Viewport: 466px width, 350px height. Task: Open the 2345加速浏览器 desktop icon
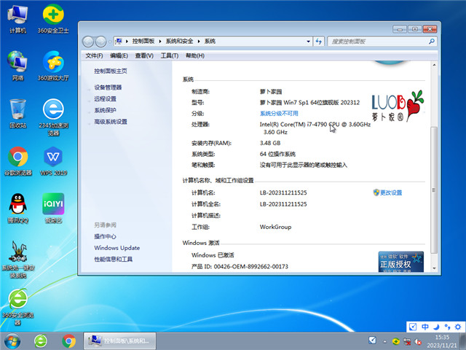(53, 117)
